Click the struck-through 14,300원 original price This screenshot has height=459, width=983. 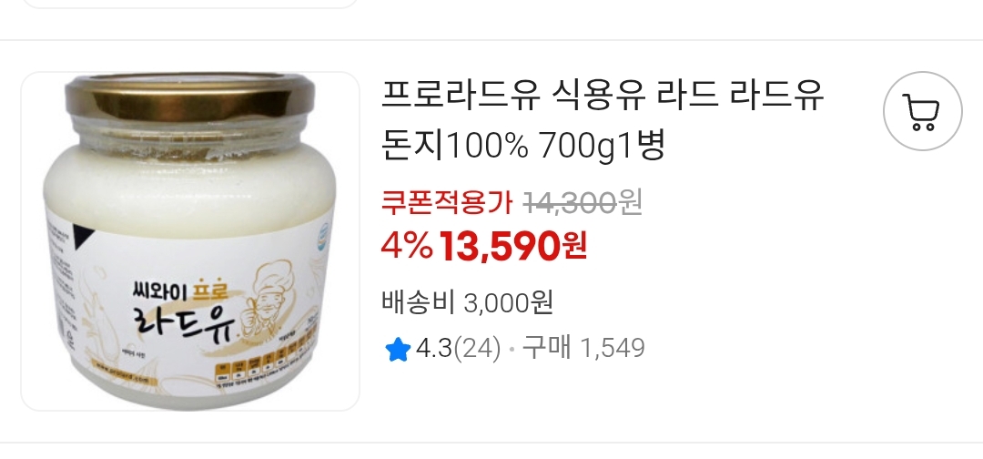point(583,202)
